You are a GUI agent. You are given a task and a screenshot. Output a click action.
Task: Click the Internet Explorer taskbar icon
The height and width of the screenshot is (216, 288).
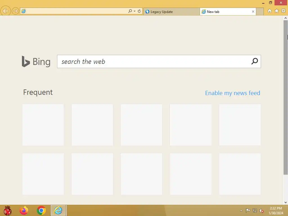coord(58,210)
